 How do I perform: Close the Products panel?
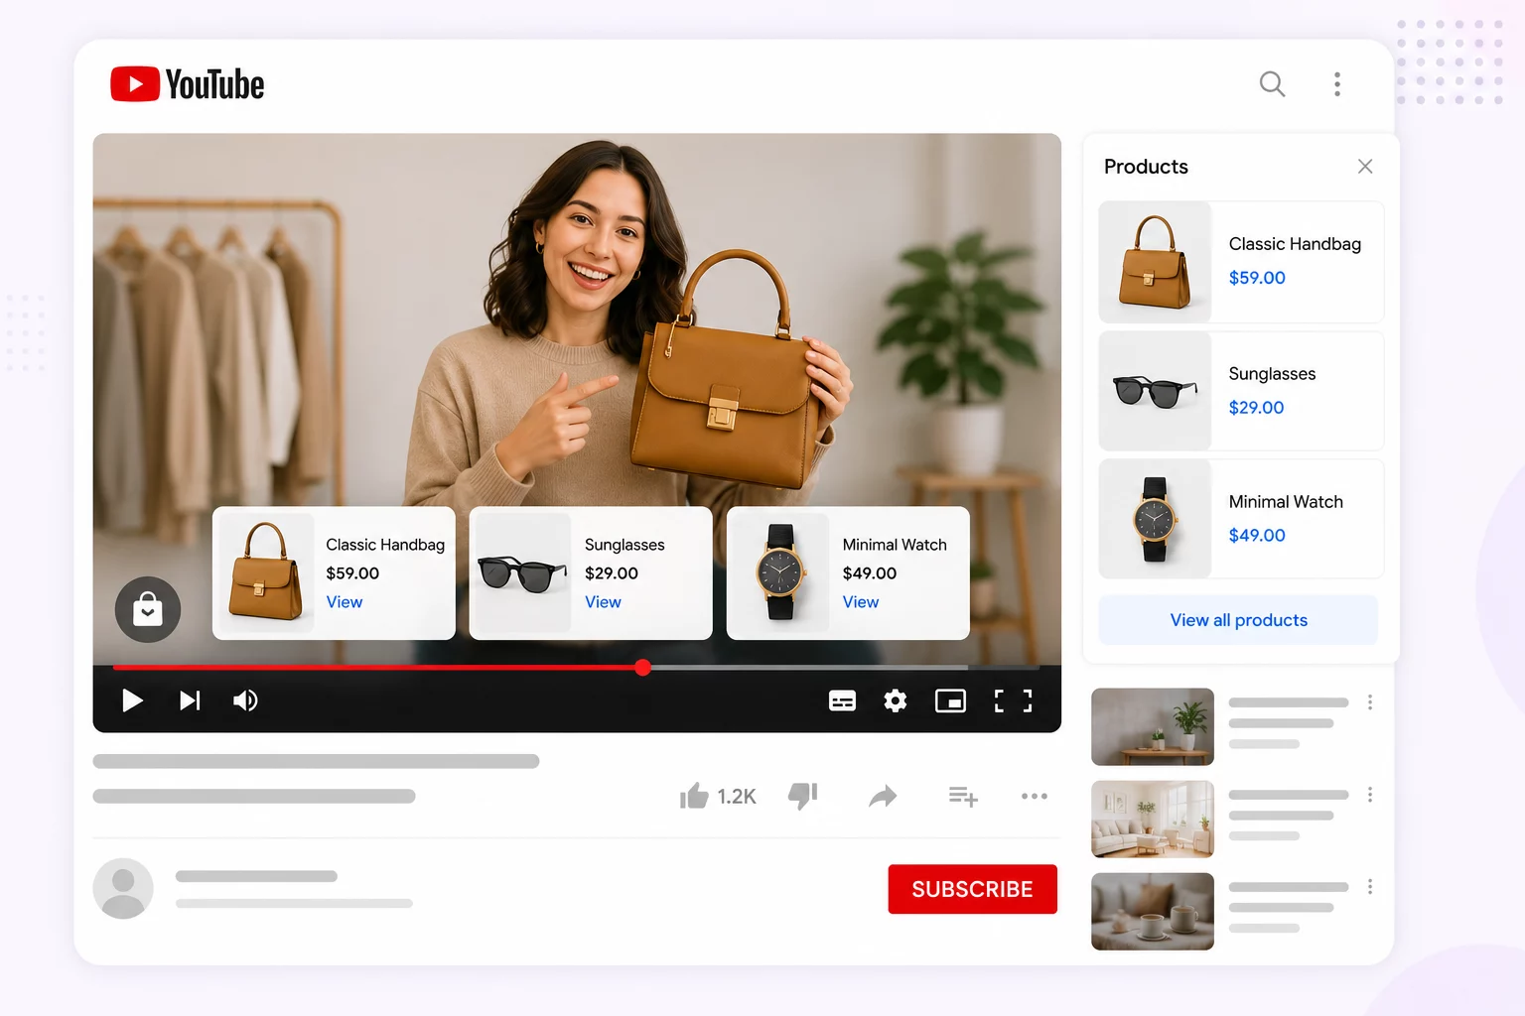1365,167
